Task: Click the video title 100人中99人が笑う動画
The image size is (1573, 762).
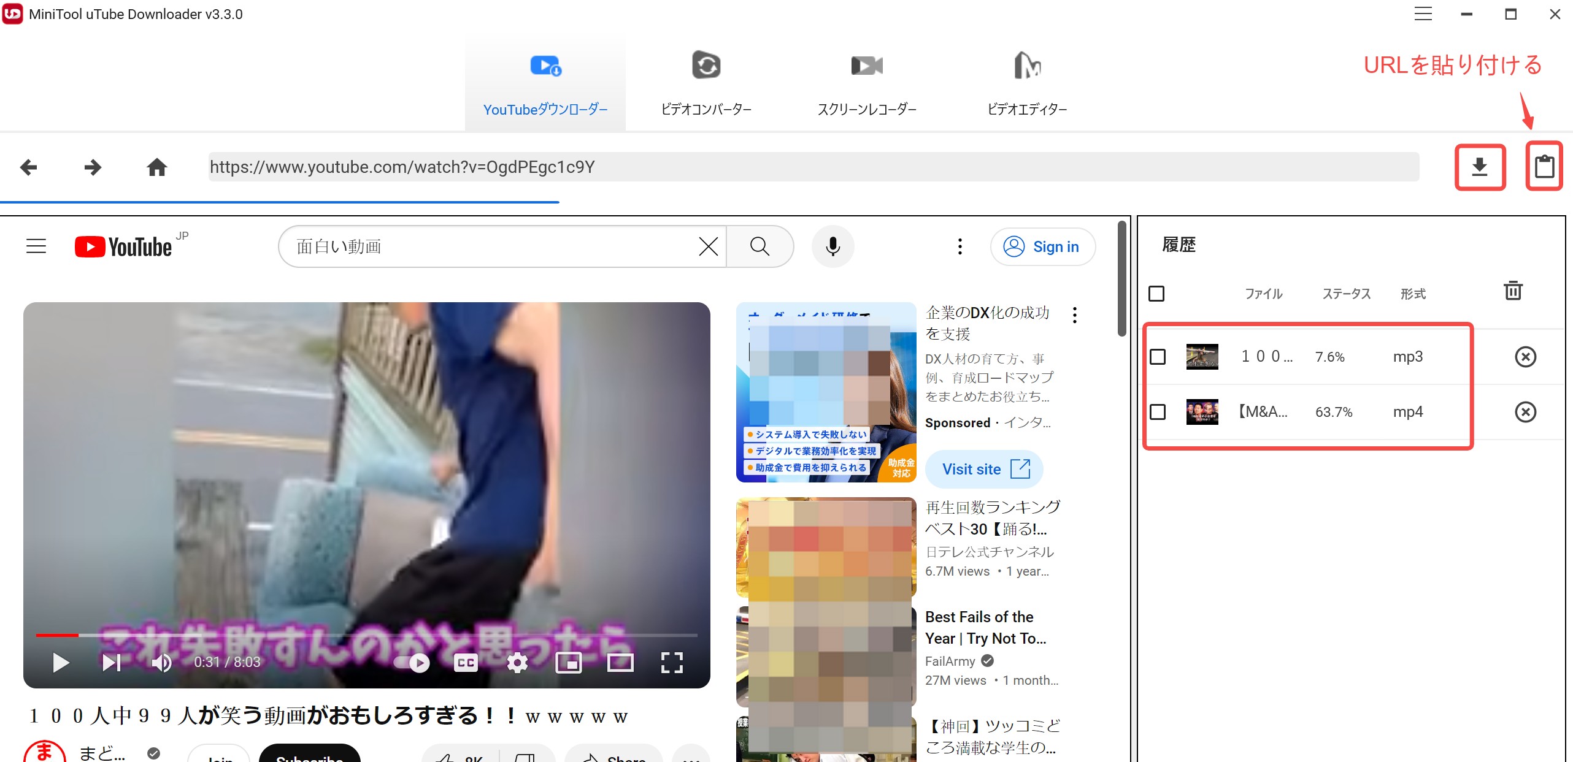Action: [x=329, y=716]
